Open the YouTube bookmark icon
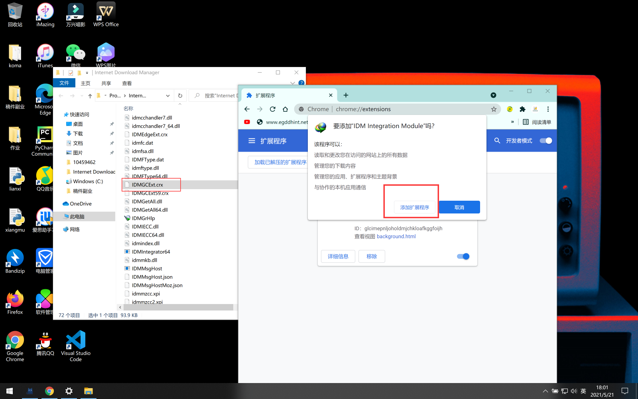 (247, 122)
